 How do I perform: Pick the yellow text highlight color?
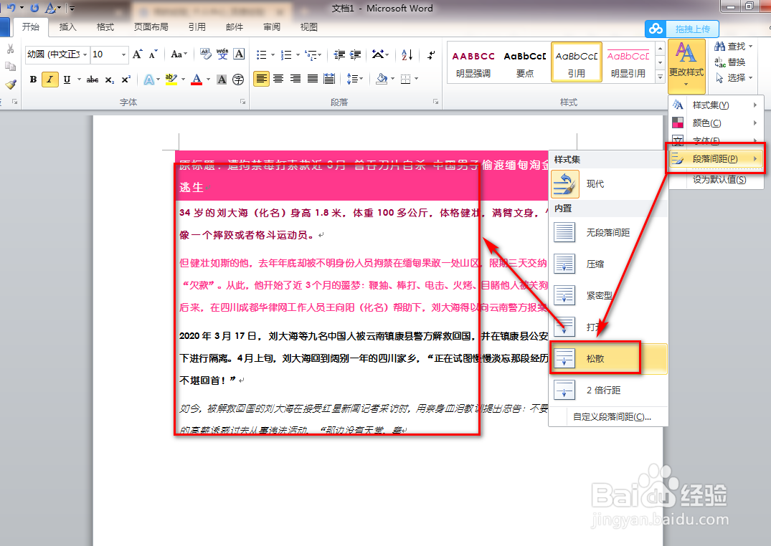(171, 79)
